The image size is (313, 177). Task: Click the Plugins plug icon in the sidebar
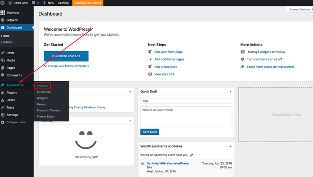3,93
